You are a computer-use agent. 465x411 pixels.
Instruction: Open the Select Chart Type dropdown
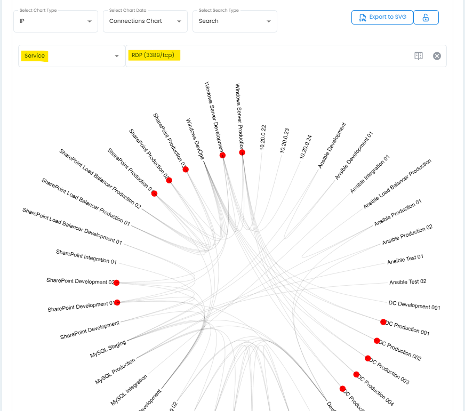pos(55,21)
